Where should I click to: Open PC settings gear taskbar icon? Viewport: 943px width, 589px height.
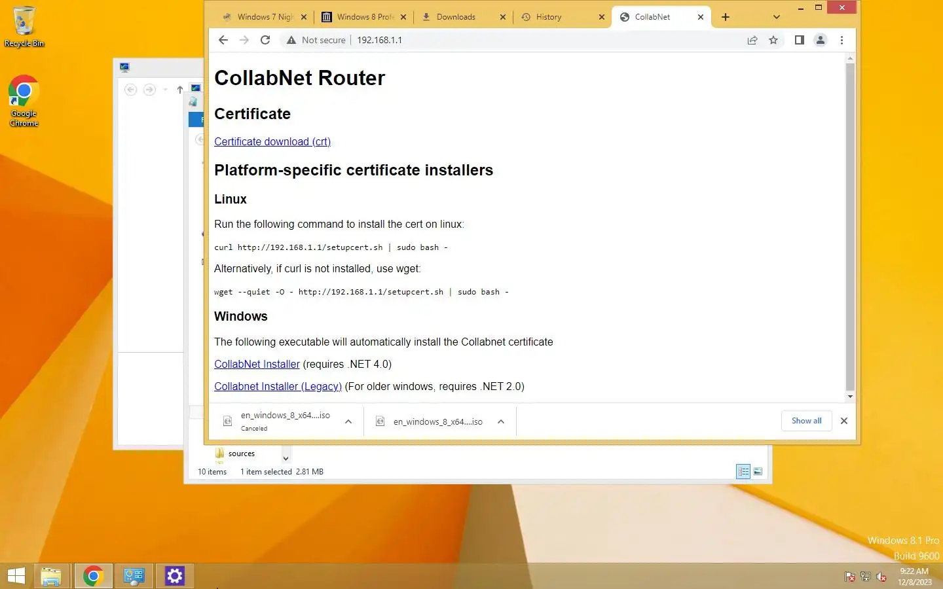[x=175, y=576]
